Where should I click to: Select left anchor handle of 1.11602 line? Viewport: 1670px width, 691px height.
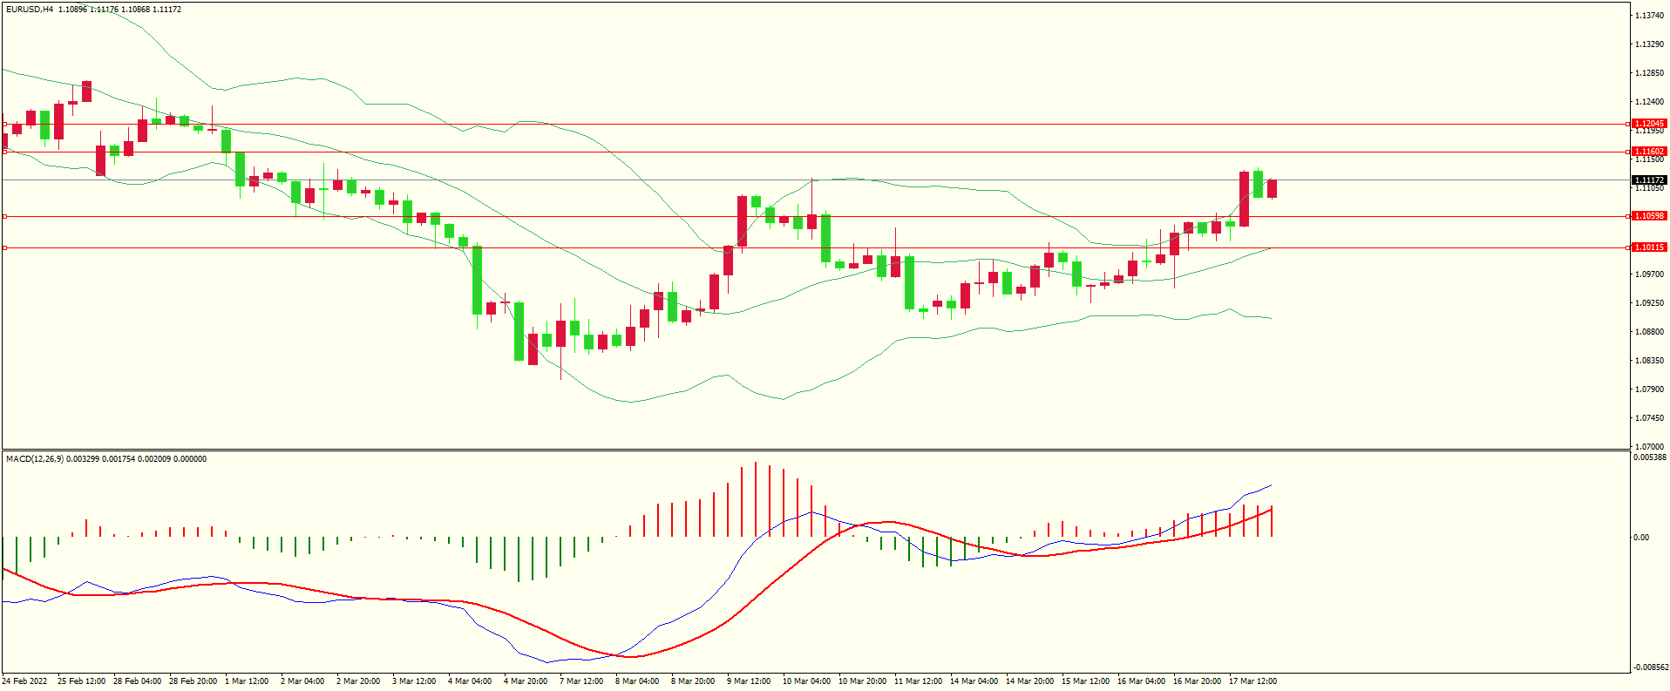4,152
